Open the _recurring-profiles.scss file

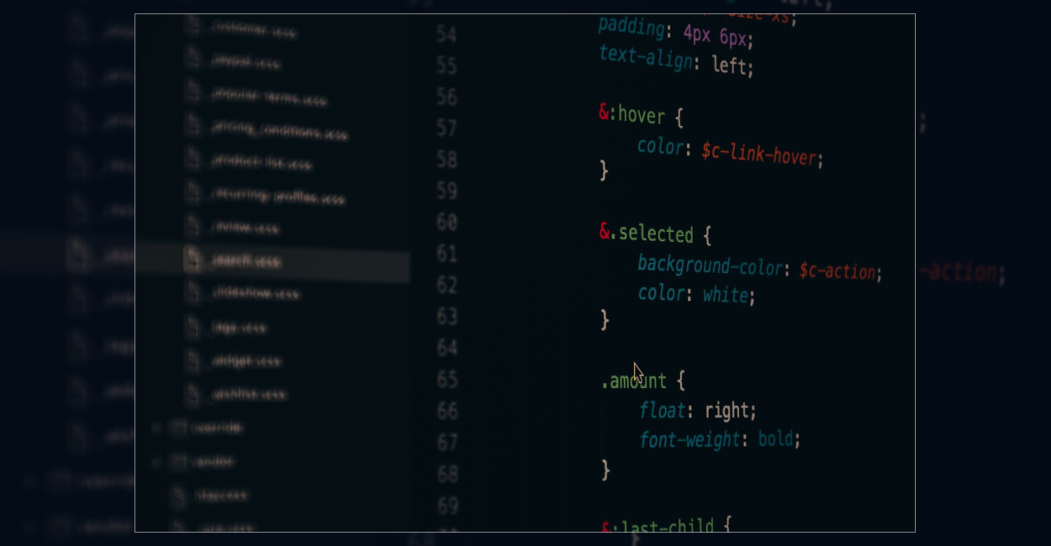click(x=277, y=197)
